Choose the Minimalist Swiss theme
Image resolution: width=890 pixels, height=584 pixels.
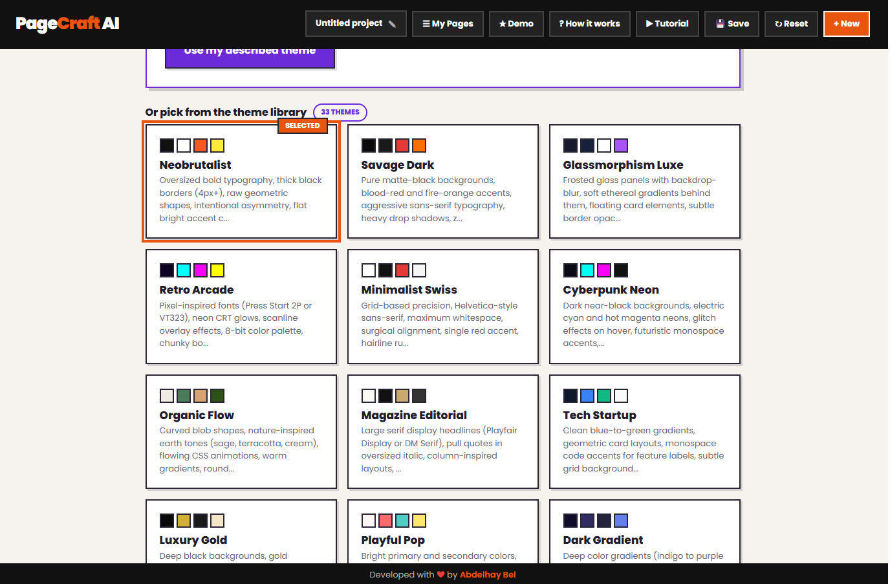tap(443, 307)
